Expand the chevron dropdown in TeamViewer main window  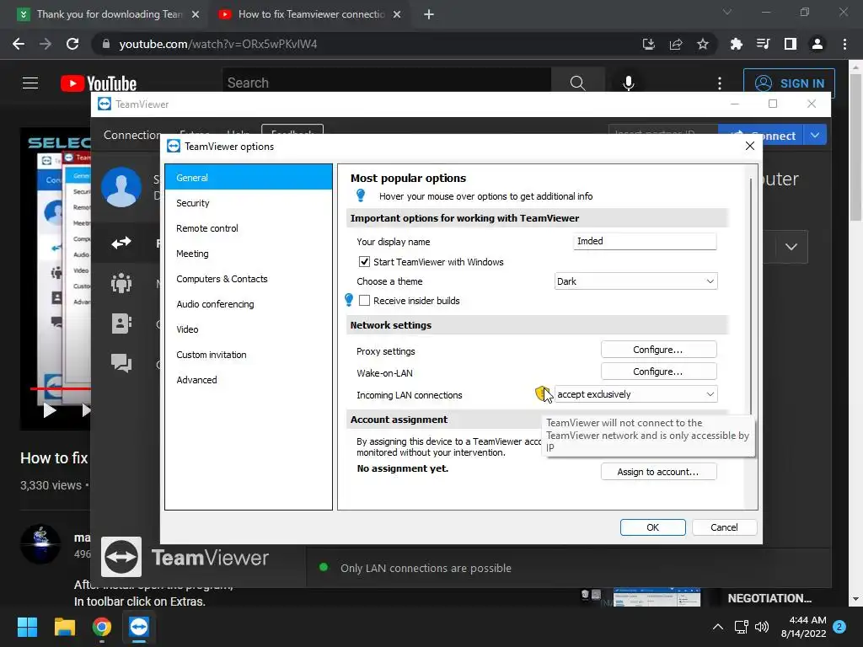[791, 247]
